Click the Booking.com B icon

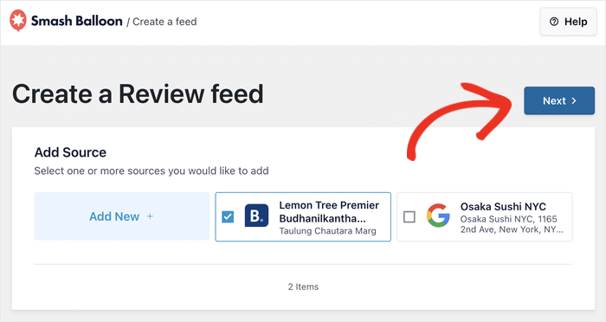(x=256, y=216)
